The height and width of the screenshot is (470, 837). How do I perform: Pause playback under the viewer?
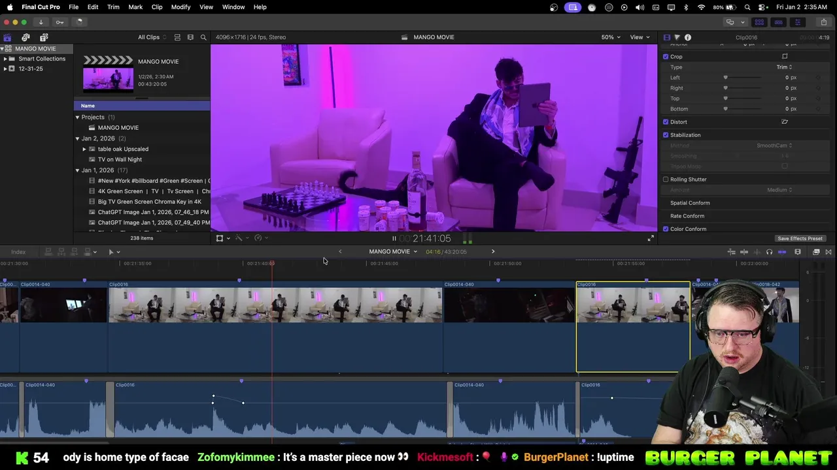tap(394, 239)
